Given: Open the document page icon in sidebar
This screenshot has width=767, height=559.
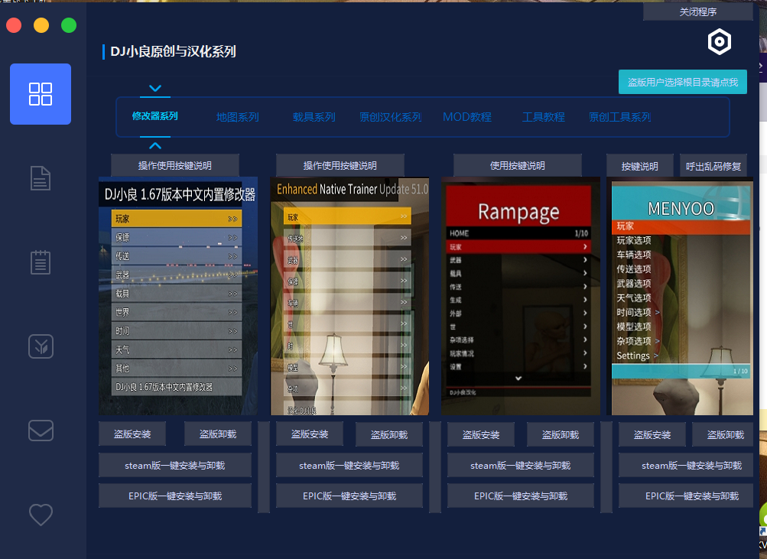Looking at the screenshot, I should [41, 178].
